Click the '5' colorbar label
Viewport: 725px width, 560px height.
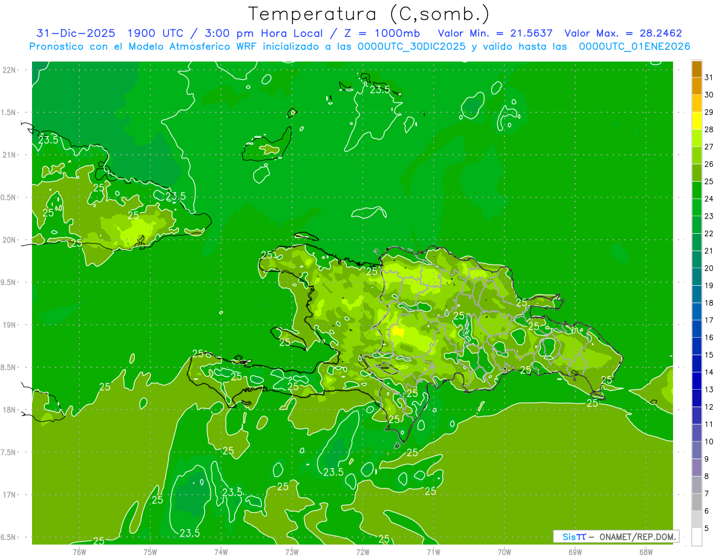tap(707, 529)
